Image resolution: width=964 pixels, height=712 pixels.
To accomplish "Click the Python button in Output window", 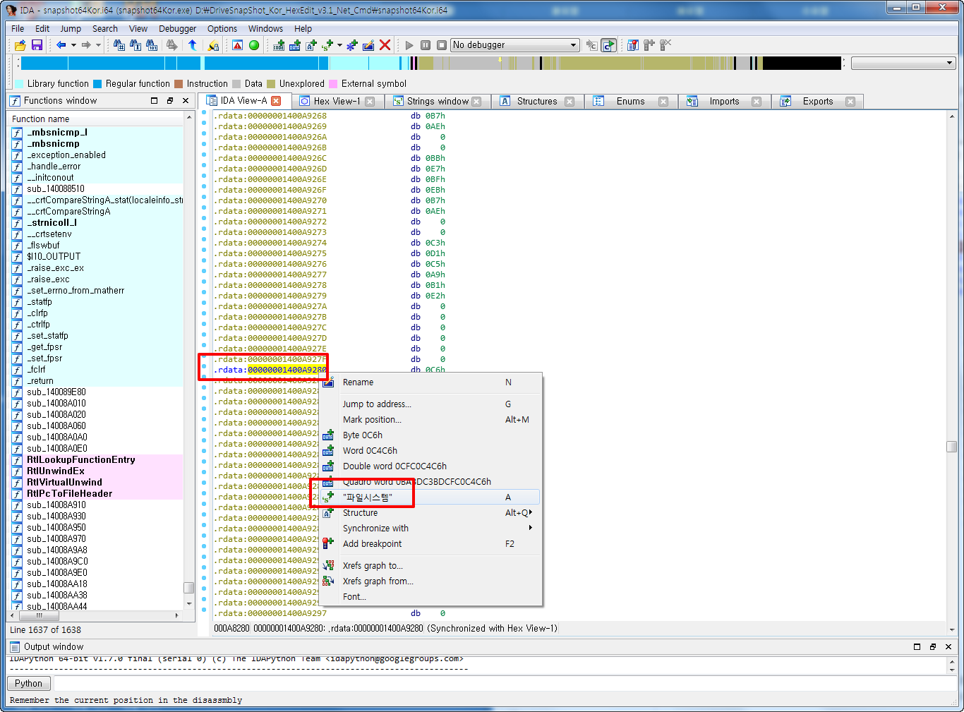I will 28,683.
